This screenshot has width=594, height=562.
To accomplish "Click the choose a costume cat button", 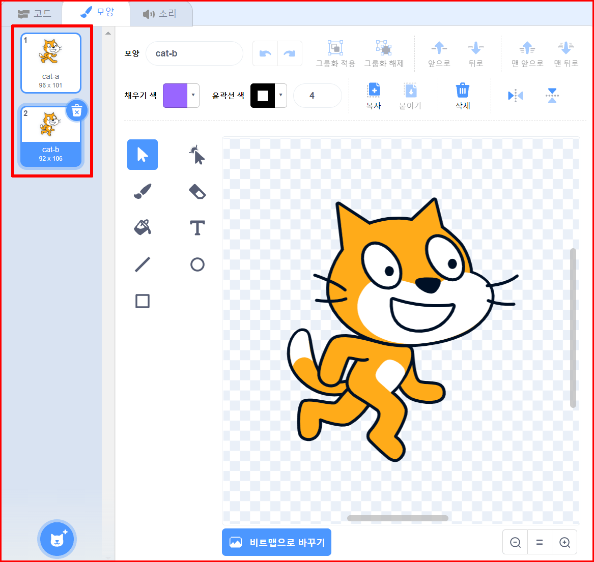I will click(57, 539).
